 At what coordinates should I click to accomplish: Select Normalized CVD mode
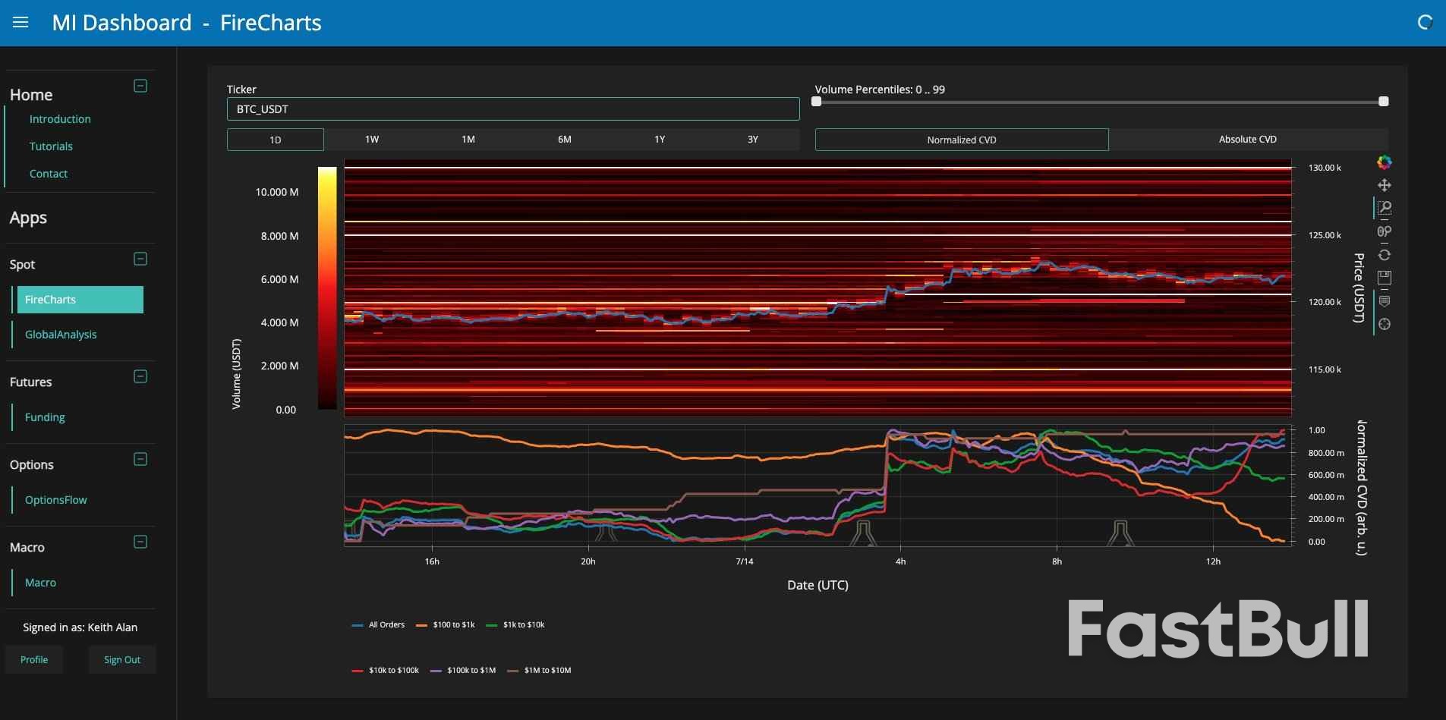(x=961, y=140)
